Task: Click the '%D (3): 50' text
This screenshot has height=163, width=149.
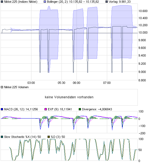Action: 58,137
